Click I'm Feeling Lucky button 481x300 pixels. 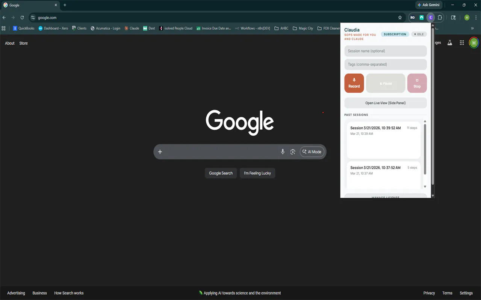pyautogui.click(x=257, y=173)
